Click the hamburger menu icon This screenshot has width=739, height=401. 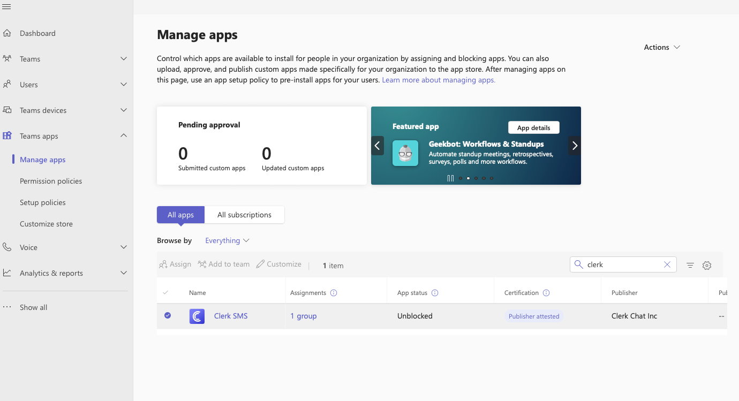[7, 6]
